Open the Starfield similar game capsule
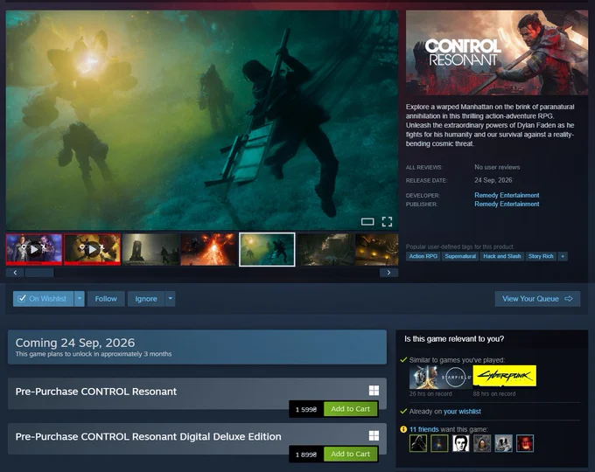The width and height of the screenshot is (595, 472). point(440,377)
